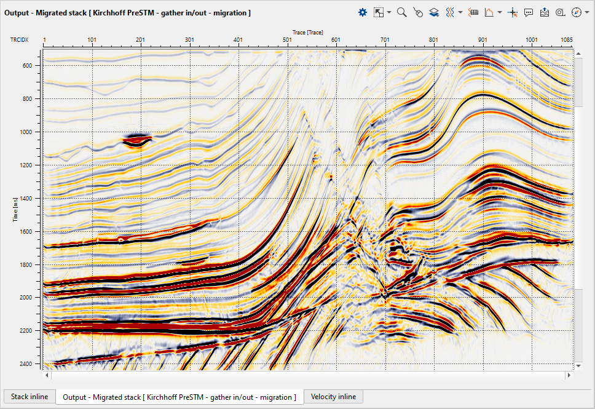Select the Output - Migrated stack tab
595x409 pixels.
(x=179, y=397)
